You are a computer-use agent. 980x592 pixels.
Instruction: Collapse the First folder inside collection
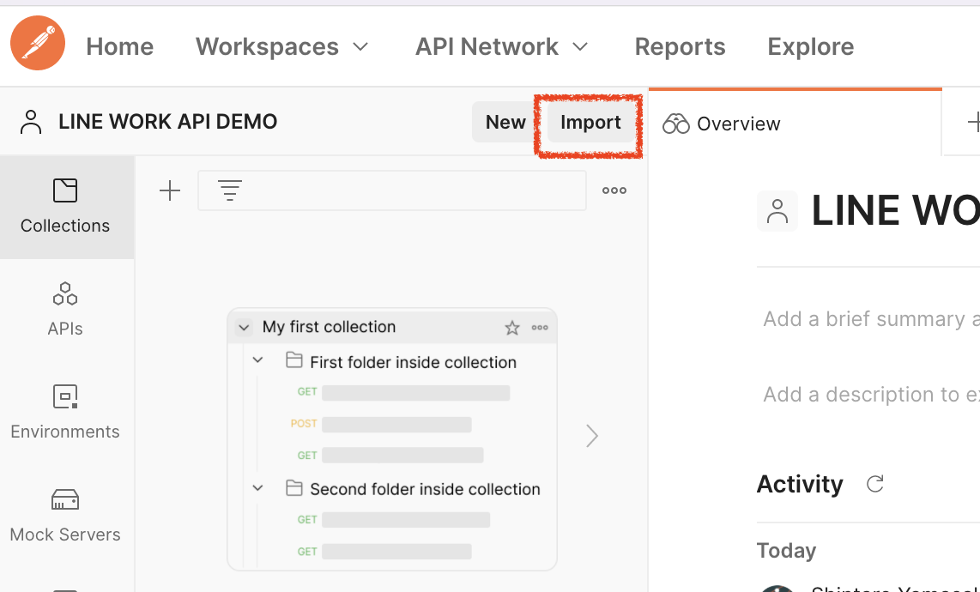[257, 360]
